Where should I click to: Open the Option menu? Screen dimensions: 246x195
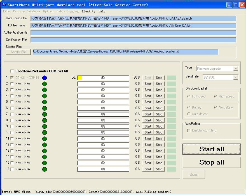coord(48,11)
